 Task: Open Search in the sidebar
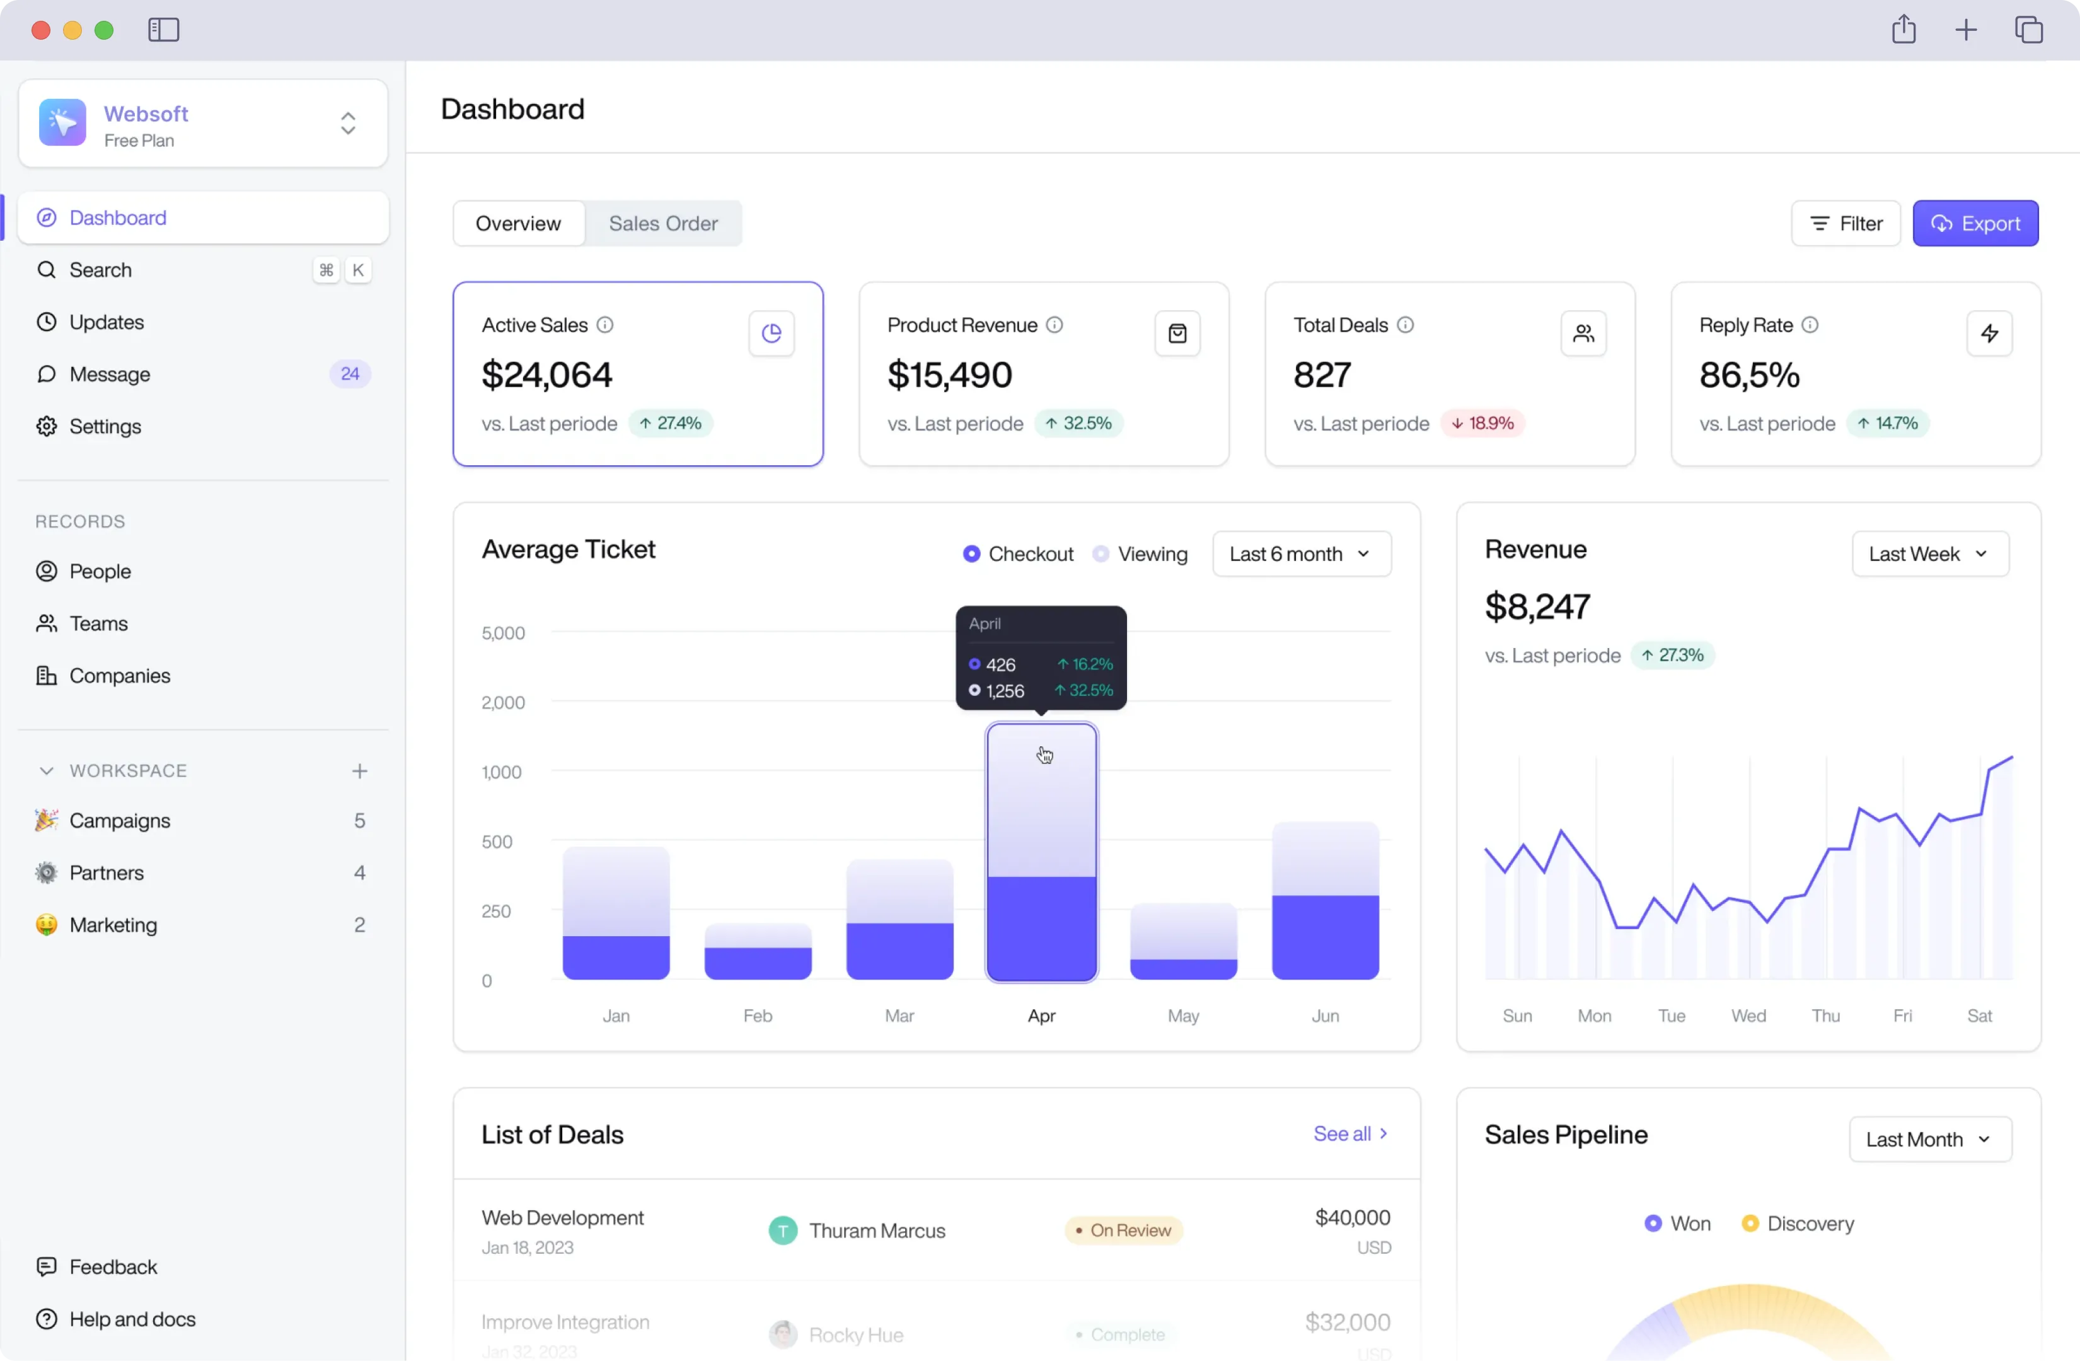(203, 270)
